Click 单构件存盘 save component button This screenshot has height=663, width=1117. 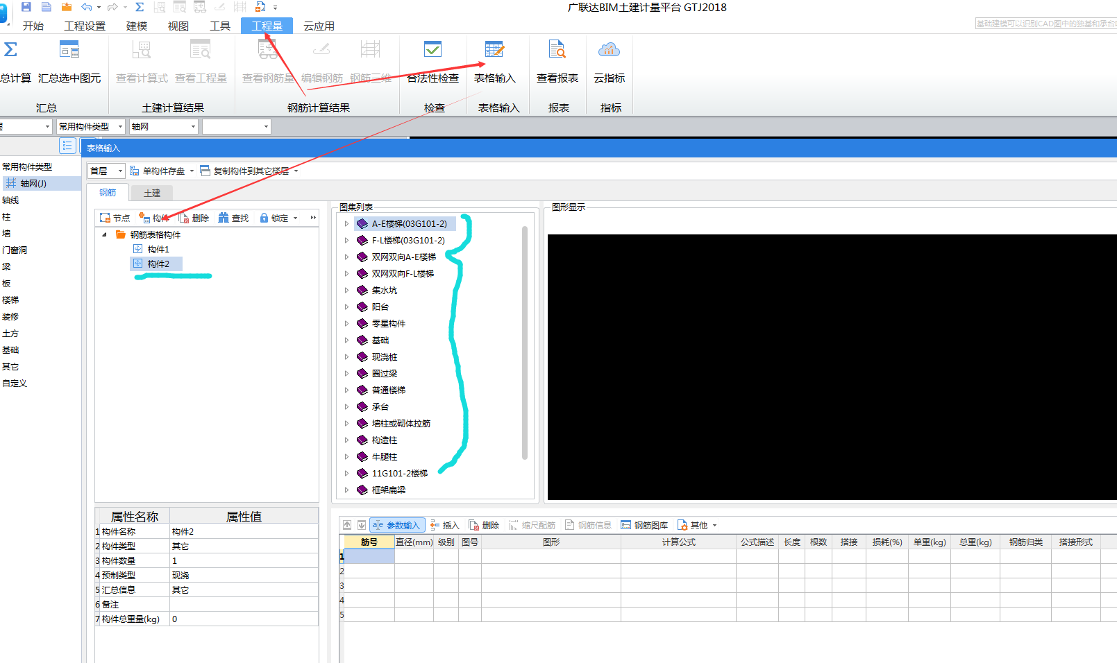pyautogui.click(x=158, y=171)
